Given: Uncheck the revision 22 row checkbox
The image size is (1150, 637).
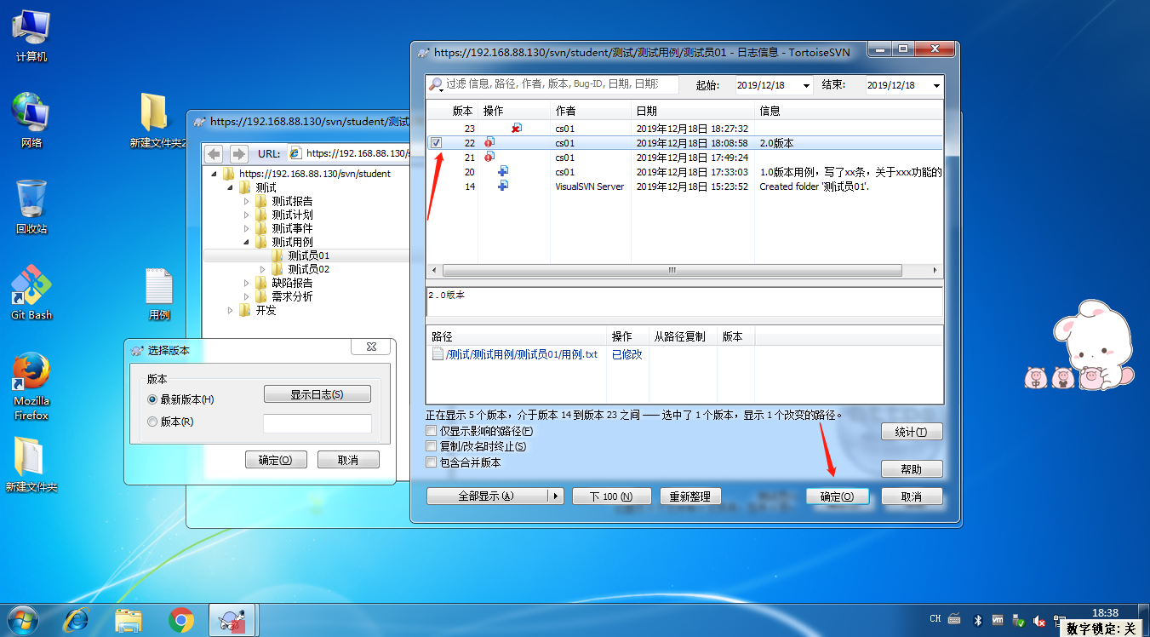Looking at the screenshot, I should 437,143.
